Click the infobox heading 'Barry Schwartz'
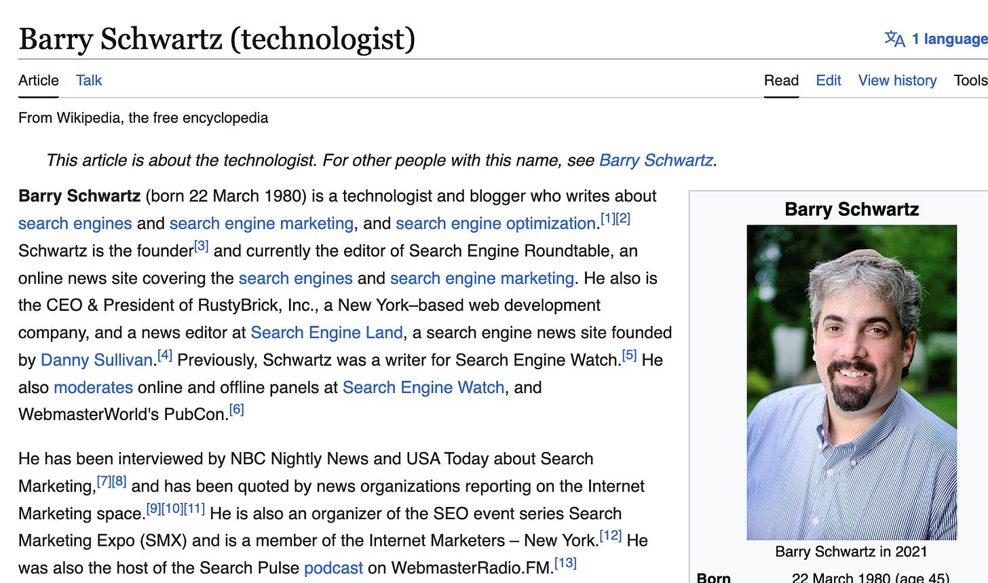This screenshot has width=988, height=583. [x=852, y=209]
